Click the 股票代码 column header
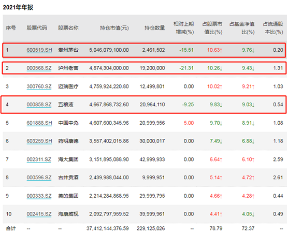Image resolution: width=287 pixels, height=233 pixels. (37, 28)
